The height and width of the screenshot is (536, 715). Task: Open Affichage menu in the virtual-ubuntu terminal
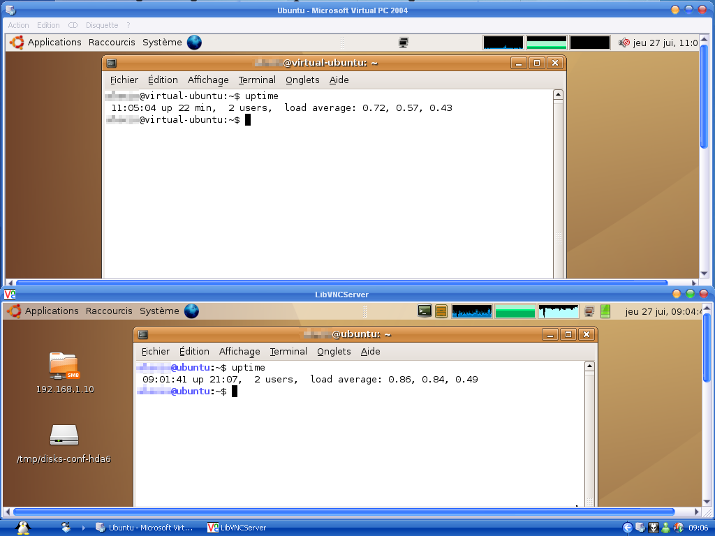(x=208, y=80)
